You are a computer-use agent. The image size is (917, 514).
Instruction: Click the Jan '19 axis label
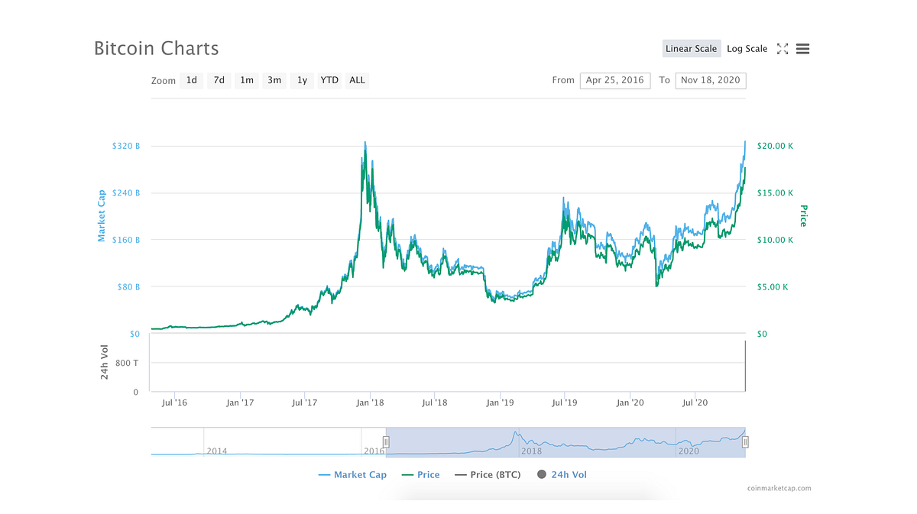click(x=500, y=402)
